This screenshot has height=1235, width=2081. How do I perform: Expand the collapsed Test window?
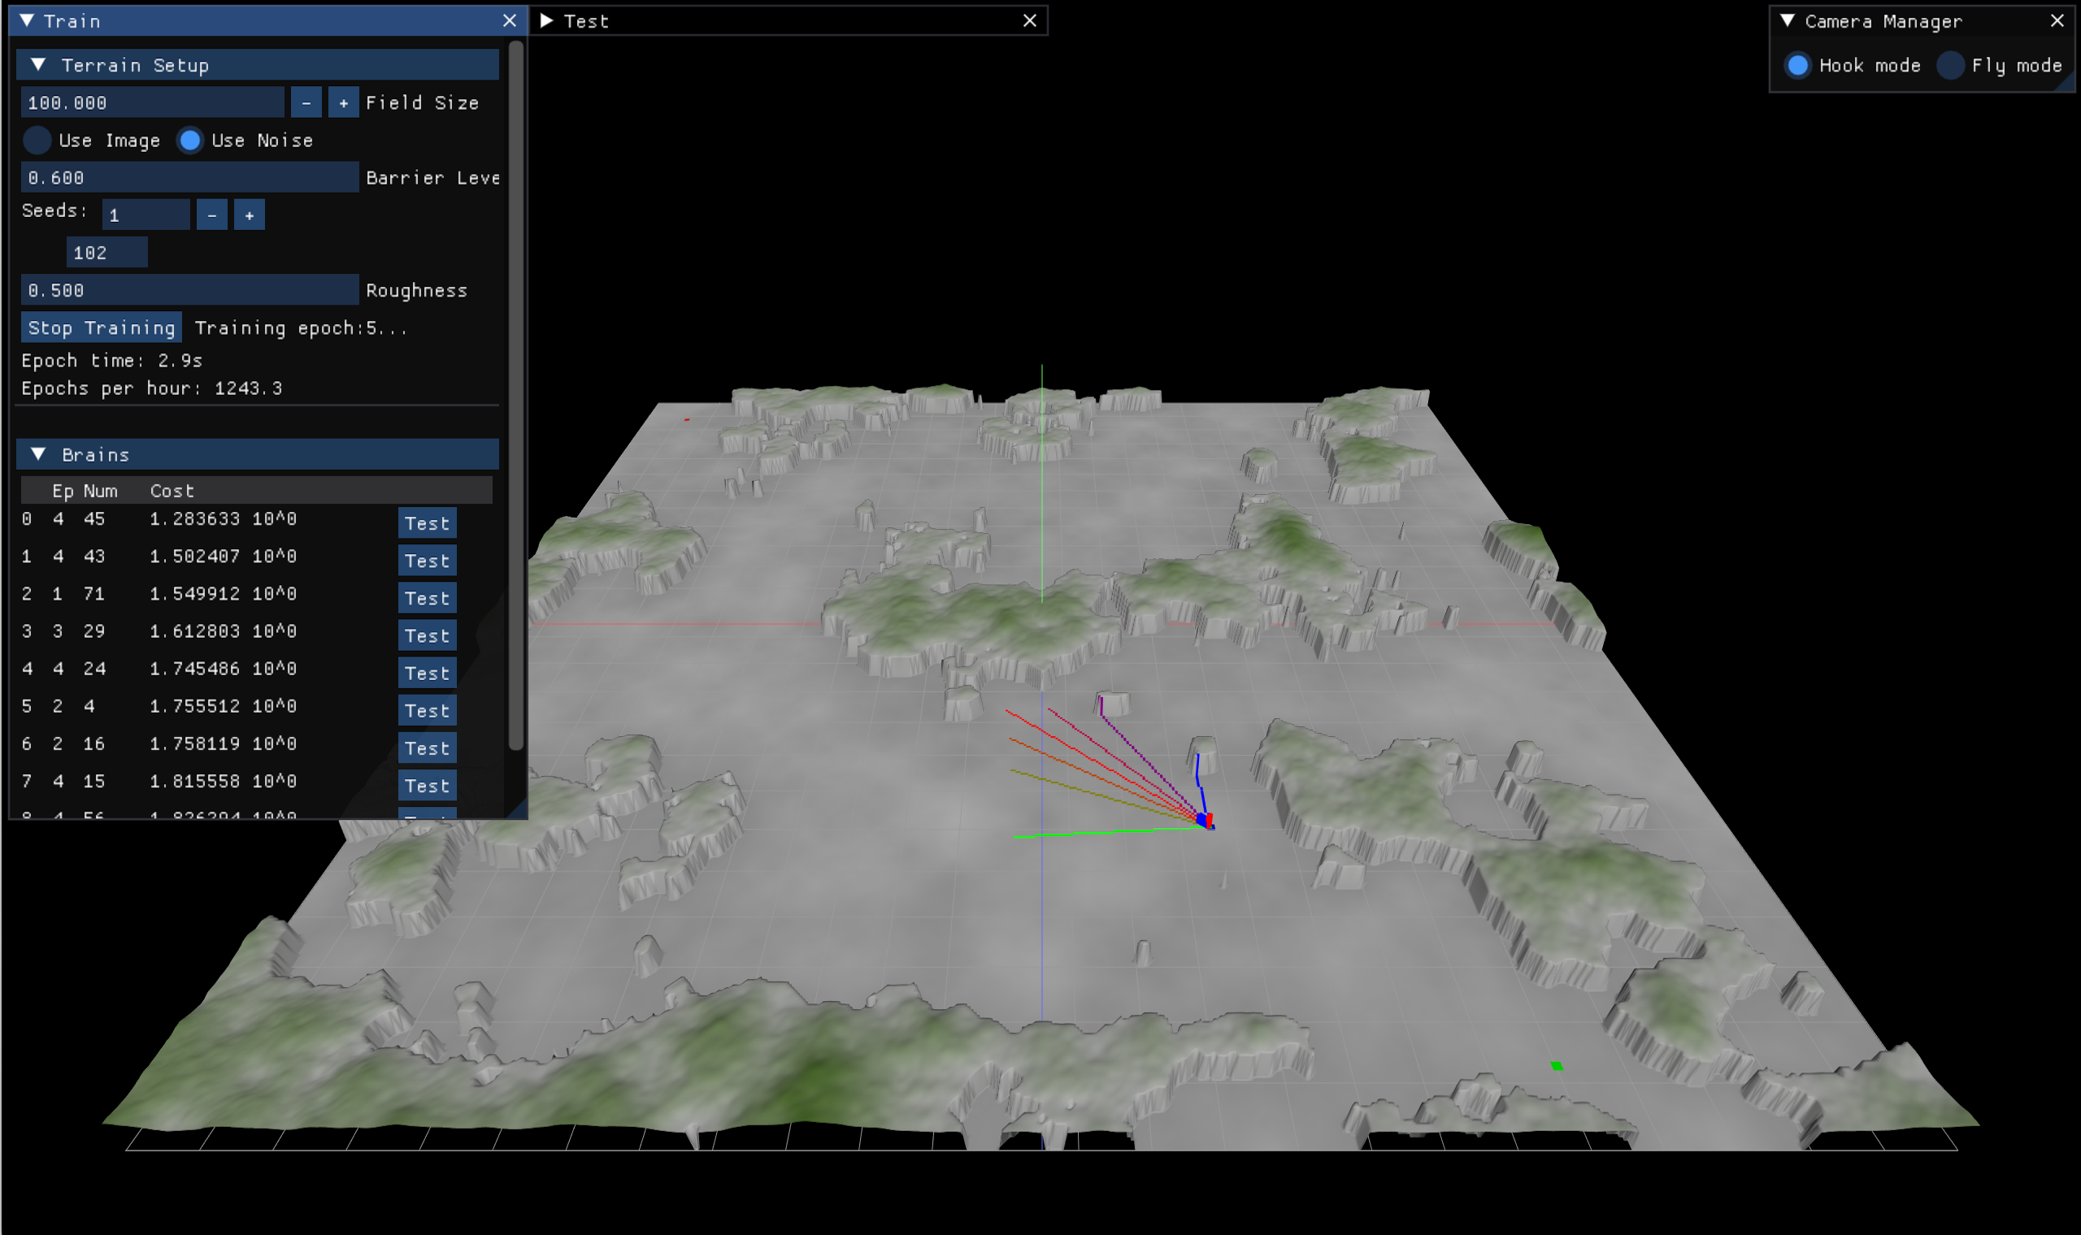coord(547,21)
